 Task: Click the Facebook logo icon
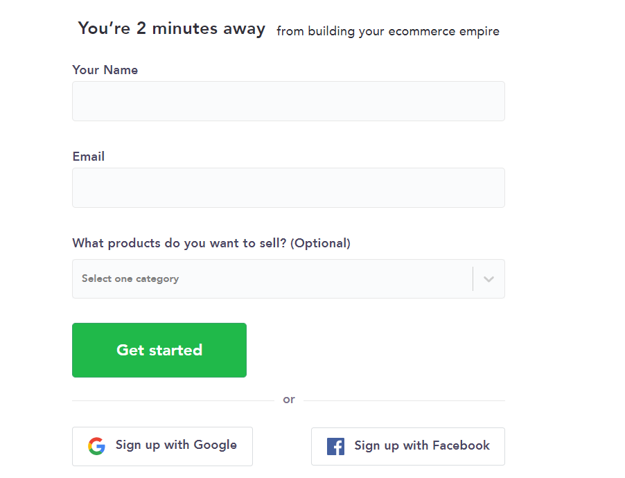335,446
